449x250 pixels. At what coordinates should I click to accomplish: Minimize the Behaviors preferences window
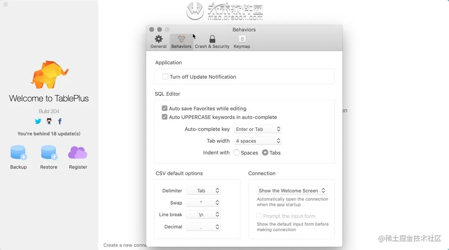[159, 29]
